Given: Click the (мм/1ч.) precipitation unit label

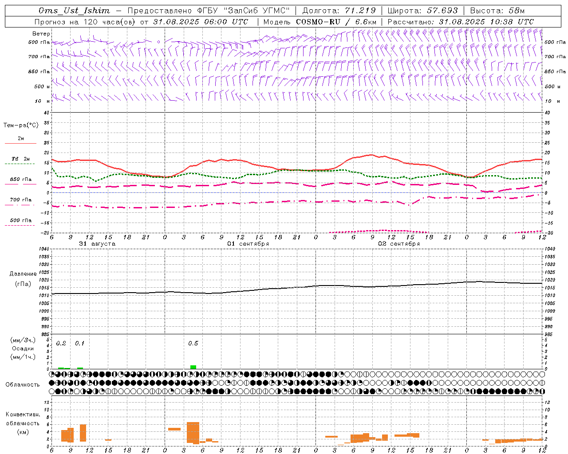Looking at the screenshot, I should [23, 357].
